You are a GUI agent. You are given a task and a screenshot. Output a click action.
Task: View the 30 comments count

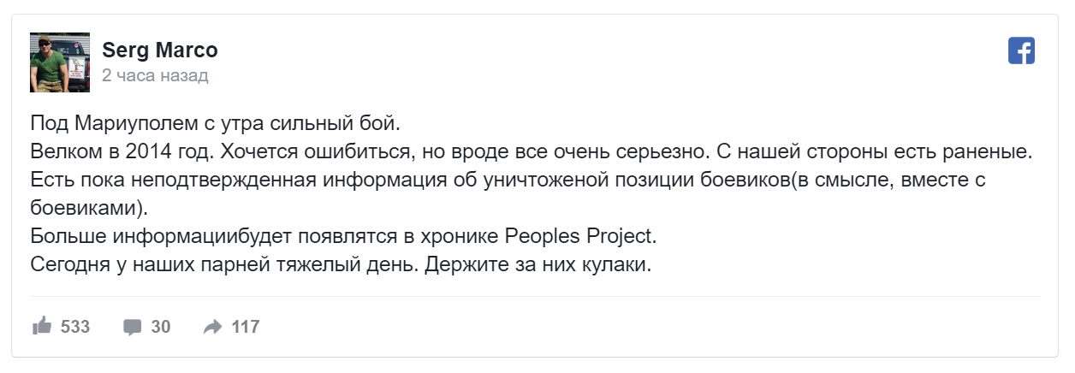point(161,327)
